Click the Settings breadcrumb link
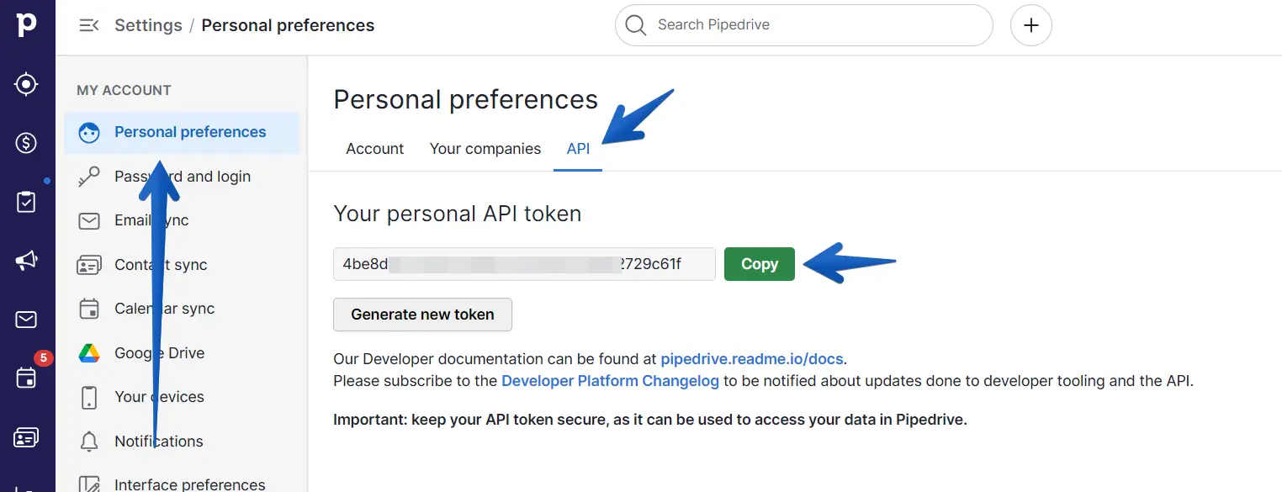Screen dimensions: 1282x492 [148, 25]
